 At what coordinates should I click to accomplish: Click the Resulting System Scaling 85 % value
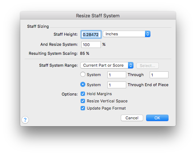click(x=85, y=53)
